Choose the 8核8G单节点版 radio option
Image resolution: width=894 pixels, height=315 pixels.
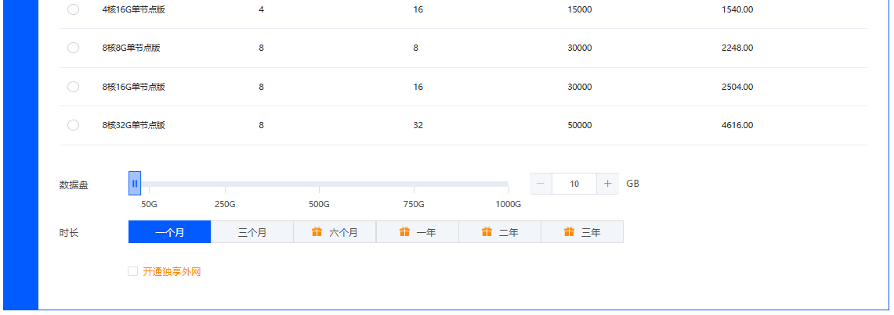[x=74, y=48]
